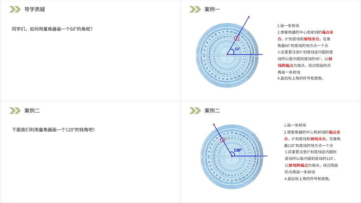This screenshot has height=203, width=361.
Task: Click the green chevron icon beside 案例一
Action: click(195, 9)
